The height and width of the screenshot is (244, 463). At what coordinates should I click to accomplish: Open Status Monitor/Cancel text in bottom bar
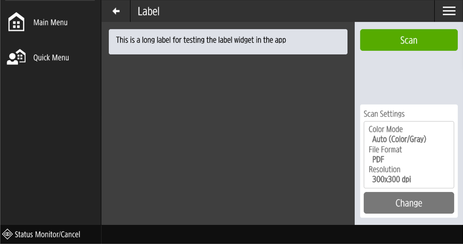coord(47,235)
